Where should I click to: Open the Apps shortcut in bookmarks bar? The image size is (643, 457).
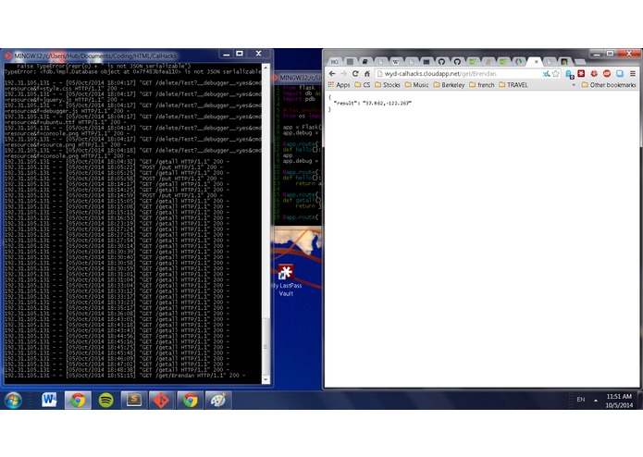click(339, 85)
